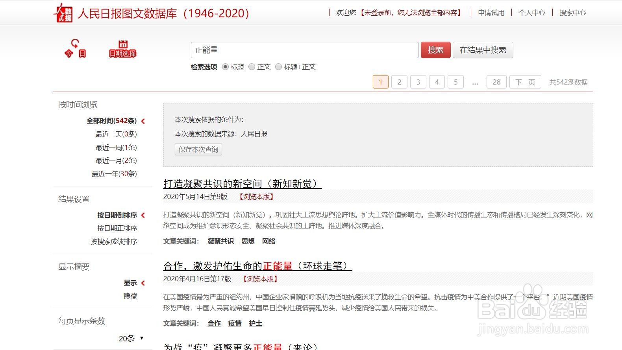The width and height of the screenshot is (622, 350).
Task: Go to results page 2
Action: (399, 82)
